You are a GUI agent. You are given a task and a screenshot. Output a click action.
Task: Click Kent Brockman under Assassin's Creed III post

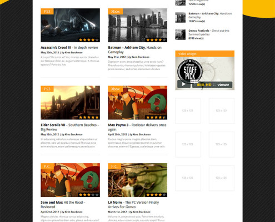point(73,53)
